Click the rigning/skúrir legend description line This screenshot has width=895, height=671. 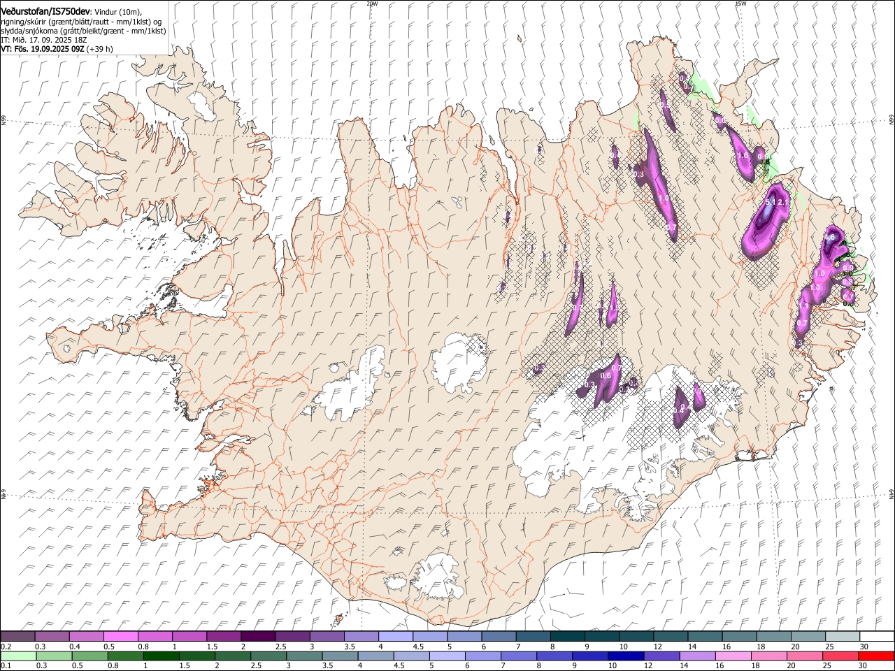(81, 21)
